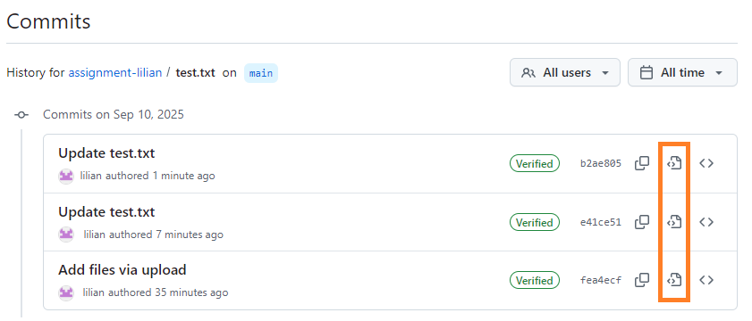Copy full SHA for commit b2ae805
The width and height of the screenshot is (752, 321).
click(x=642, y=163)
